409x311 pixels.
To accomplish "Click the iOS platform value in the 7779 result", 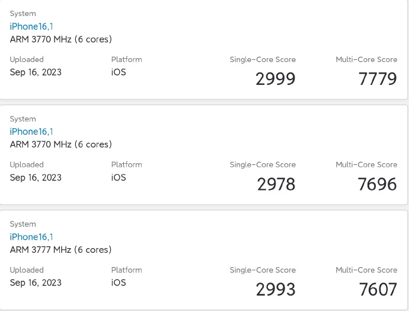I will click(x=119, y=72).
